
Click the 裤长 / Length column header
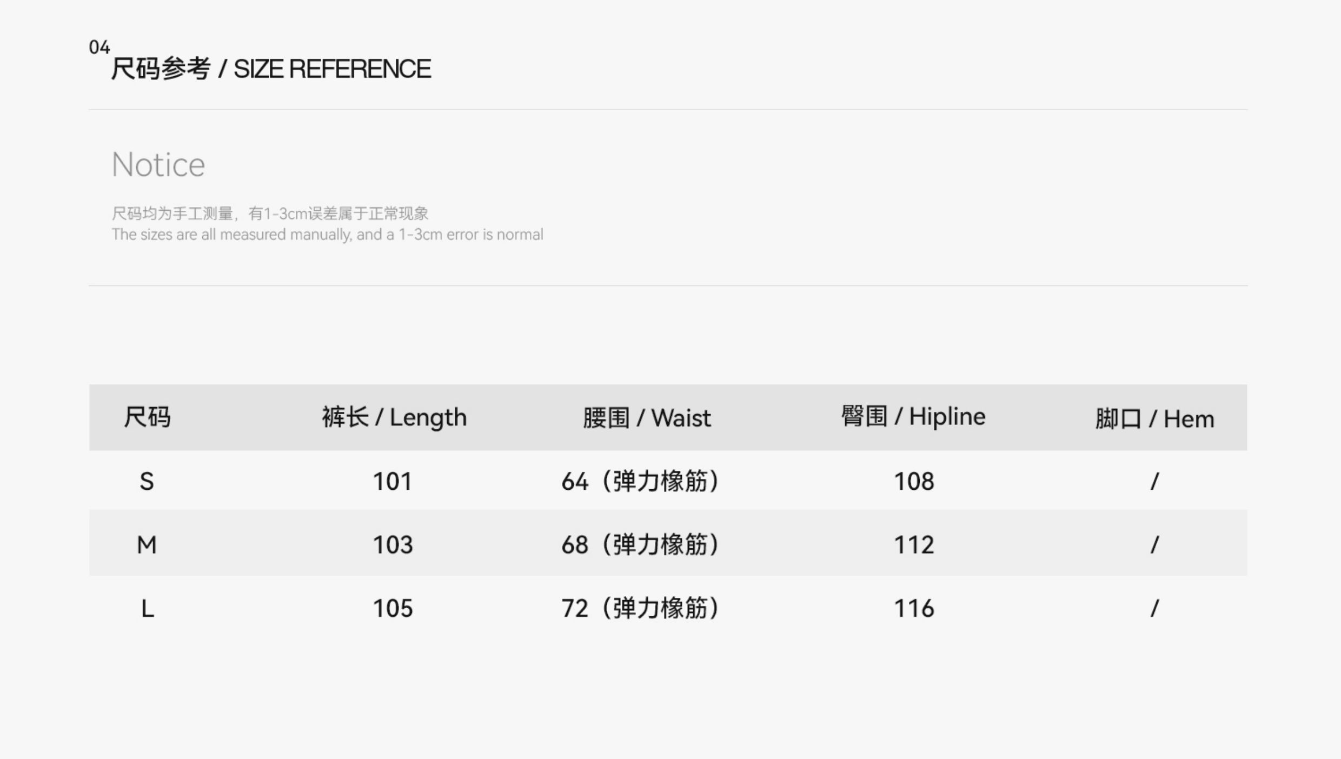[394, 417]
